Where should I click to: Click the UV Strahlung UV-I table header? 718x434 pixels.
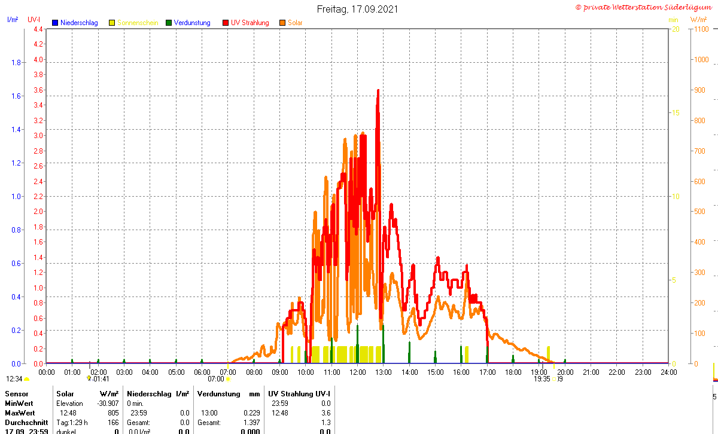pos(300,394)
